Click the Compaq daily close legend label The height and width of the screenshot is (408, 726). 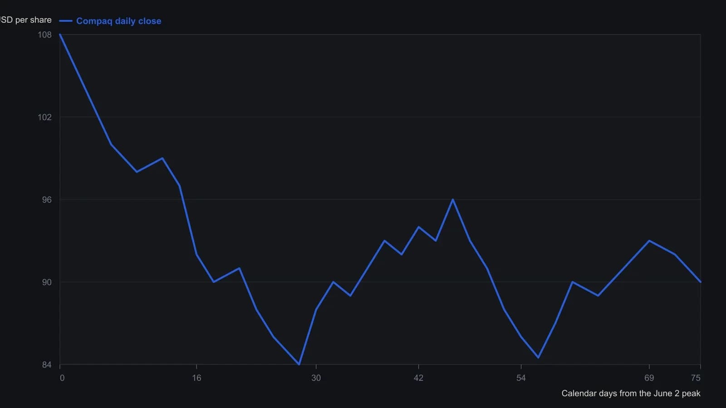pos(118,21)
